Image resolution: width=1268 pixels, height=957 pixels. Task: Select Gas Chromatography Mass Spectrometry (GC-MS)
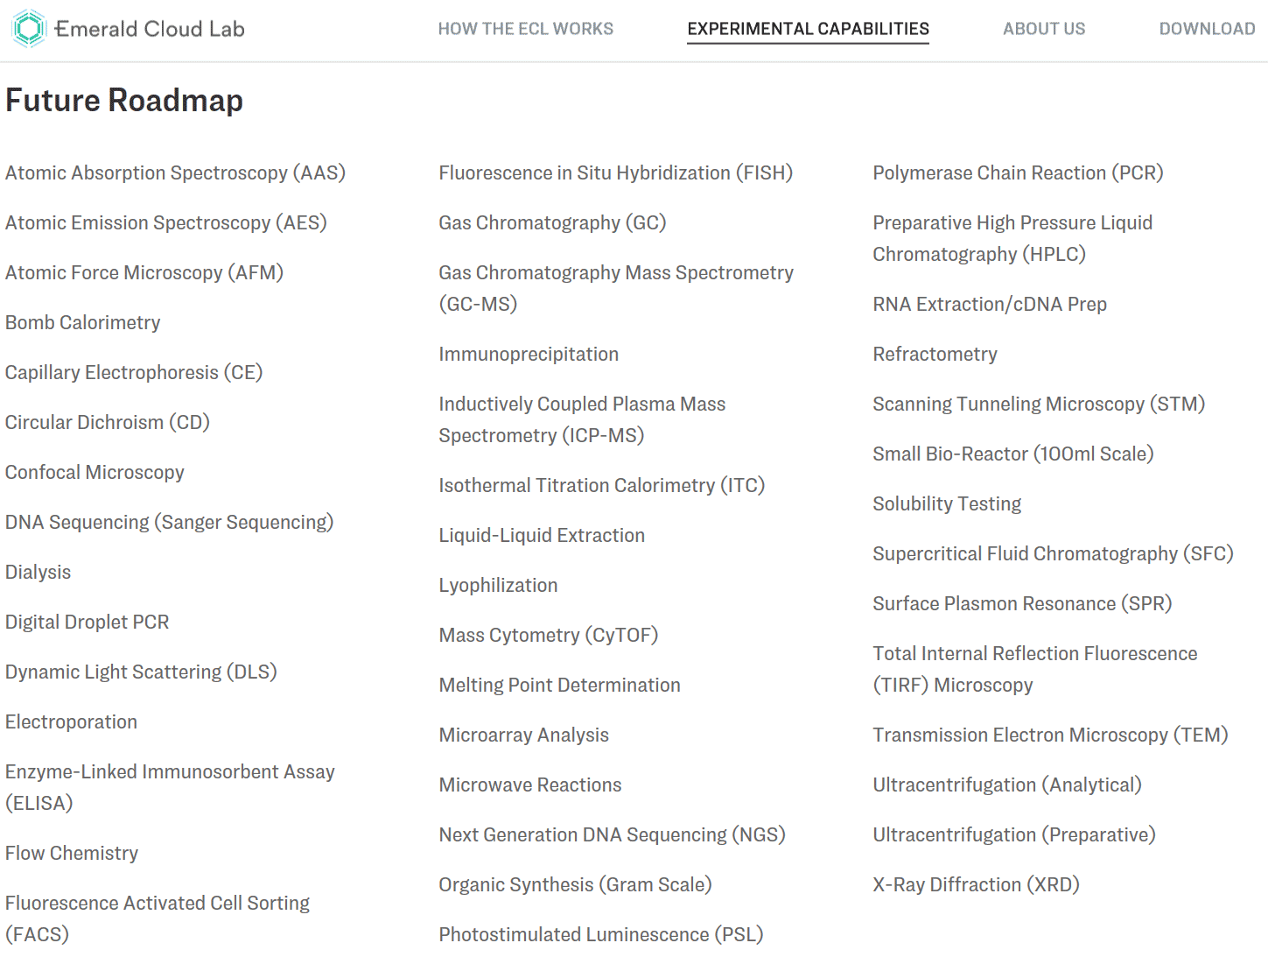pyautogui.click(x=616, y=289)
